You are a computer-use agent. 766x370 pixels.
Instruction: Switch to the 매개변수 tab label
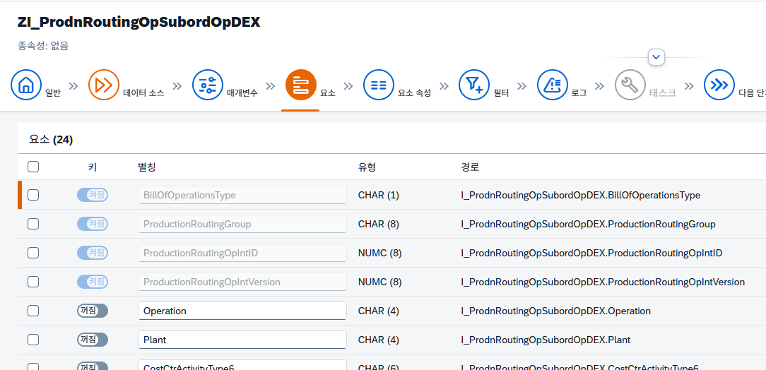[242, 93]
